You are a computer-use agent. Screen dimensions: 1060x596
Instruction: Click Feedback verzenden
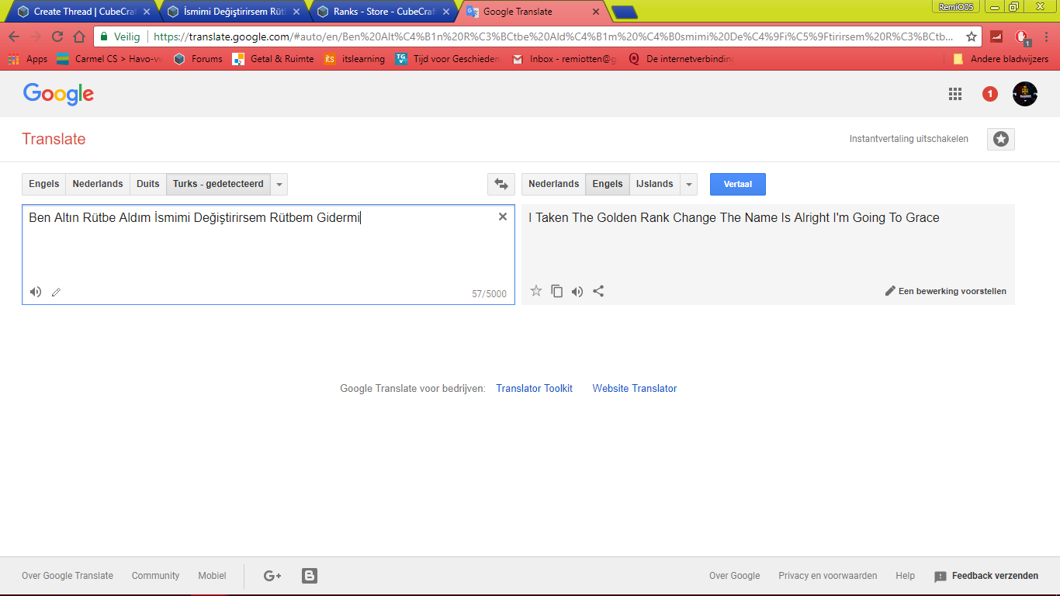[986, 576]
